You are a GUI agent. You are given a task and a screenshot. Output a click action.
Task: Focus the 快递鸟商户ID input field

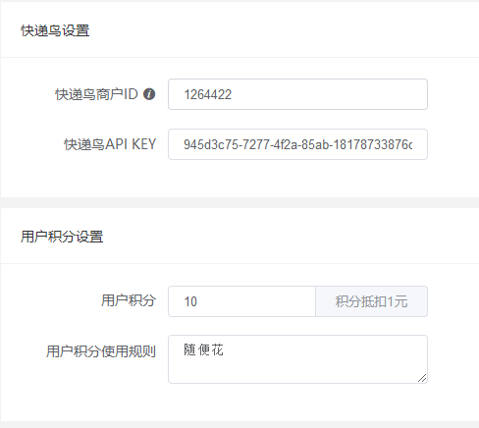[x=297, y=94]
